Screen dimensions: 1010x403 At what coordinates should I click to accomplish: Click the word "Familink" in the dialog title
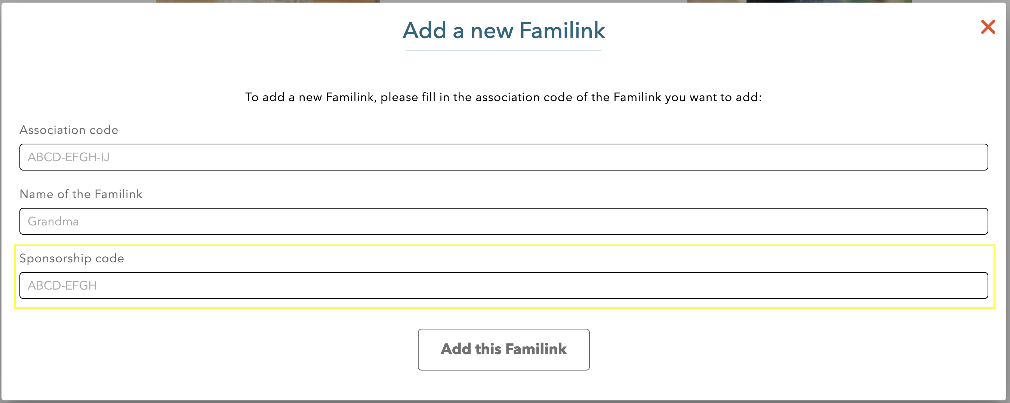point(562,31)
